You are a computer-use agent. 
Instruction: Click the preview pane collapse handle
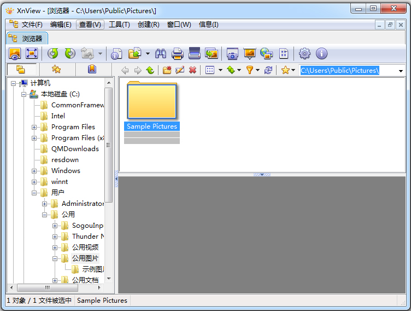pos(262,175)
